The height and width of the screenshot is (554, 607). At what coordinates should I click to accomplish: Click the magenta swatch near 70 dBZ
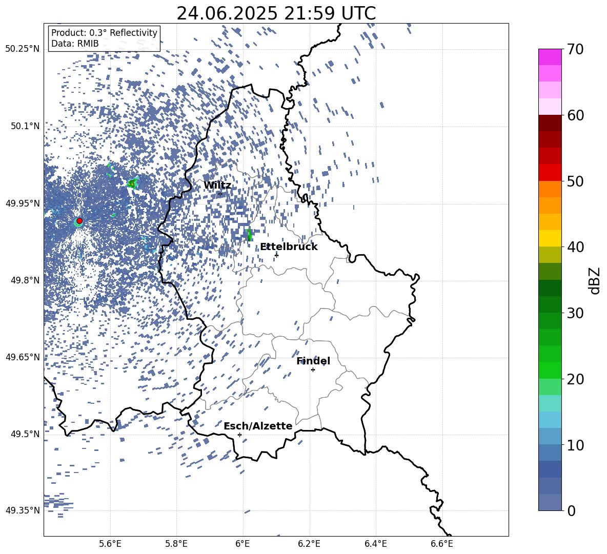pos(550,57)
